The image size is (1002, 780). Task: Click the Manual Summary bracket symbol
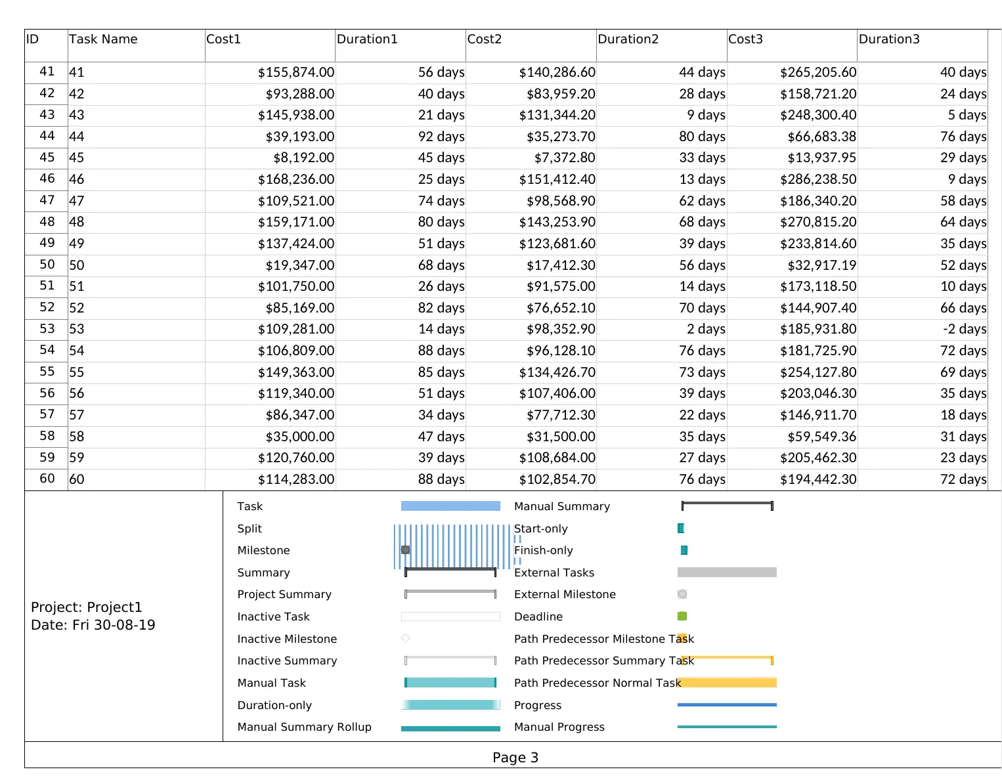coord(728,506)
